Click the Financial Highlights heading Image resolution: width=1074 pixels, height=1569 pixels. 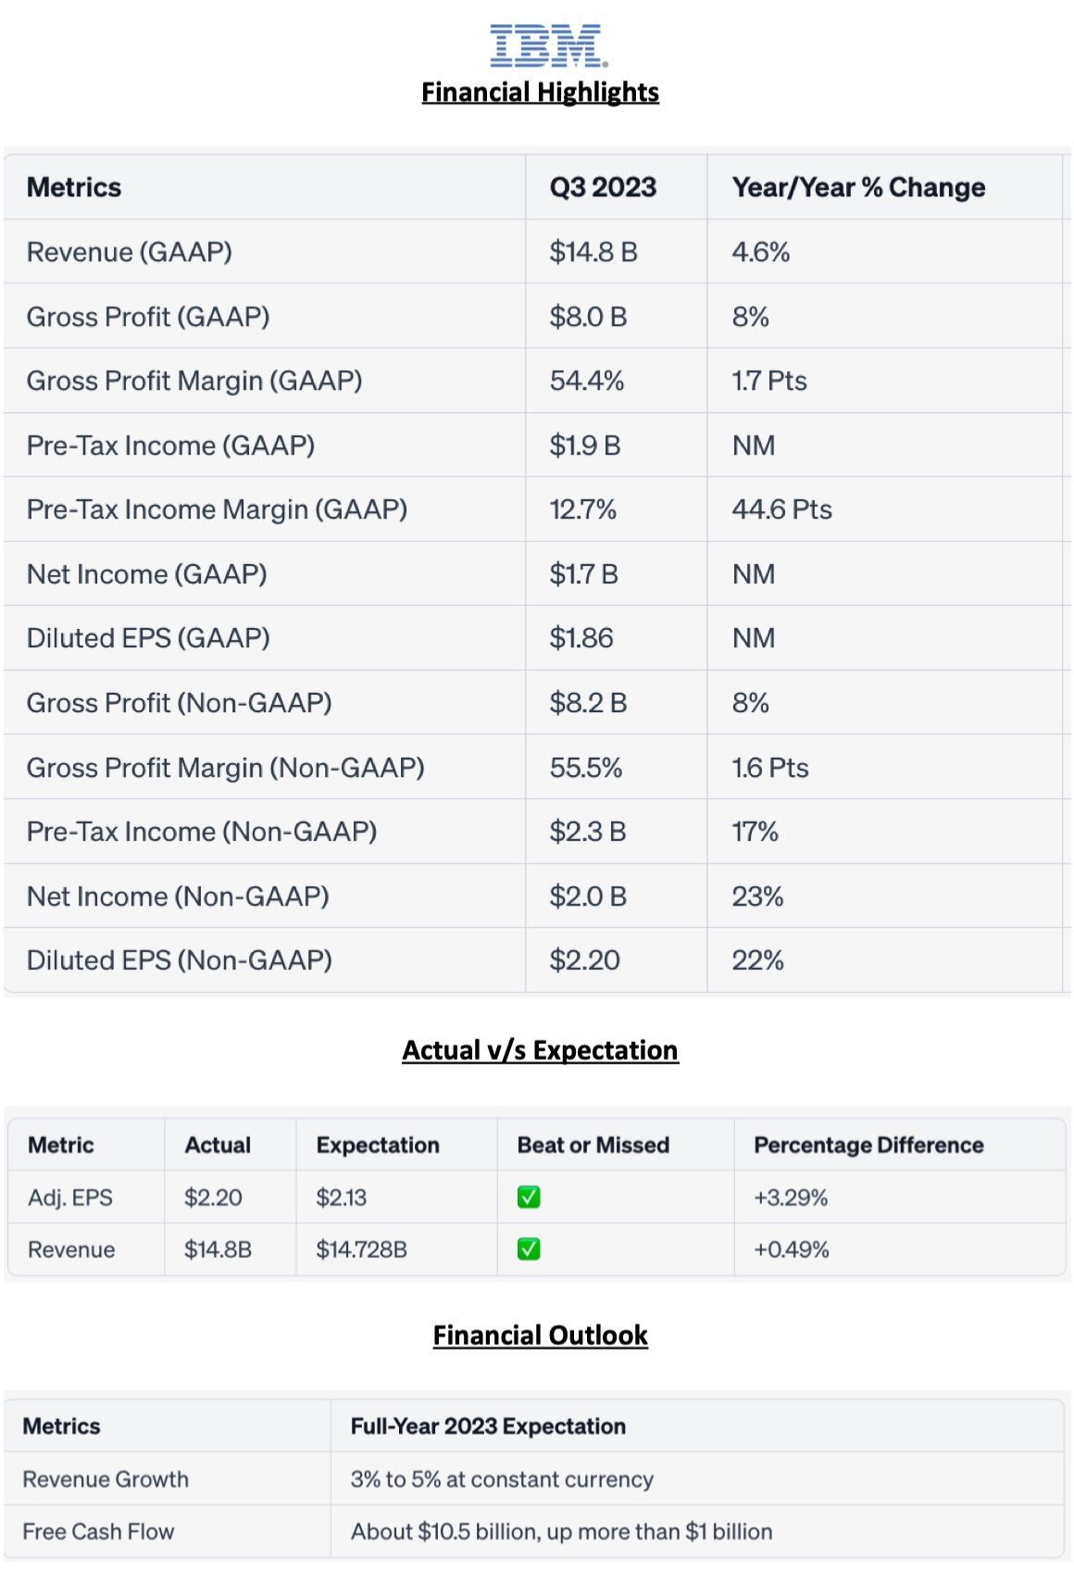[x=540, y=93]
